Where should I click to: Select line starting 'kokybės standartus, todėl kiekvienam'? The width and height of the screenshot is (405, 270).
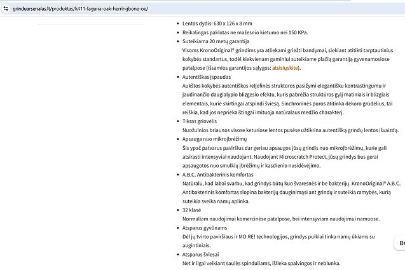pyautogui.click(x=286, y=59)
